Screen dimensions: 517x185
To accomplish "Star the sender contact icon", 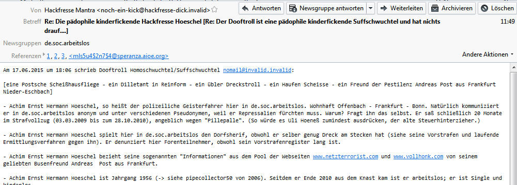I will 214,10.
